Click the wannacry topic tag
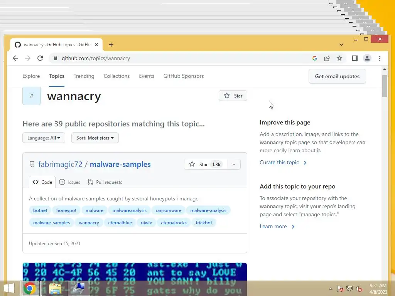Image resolution: width=395 pixels, height=296 pixels. click(89, 222)
